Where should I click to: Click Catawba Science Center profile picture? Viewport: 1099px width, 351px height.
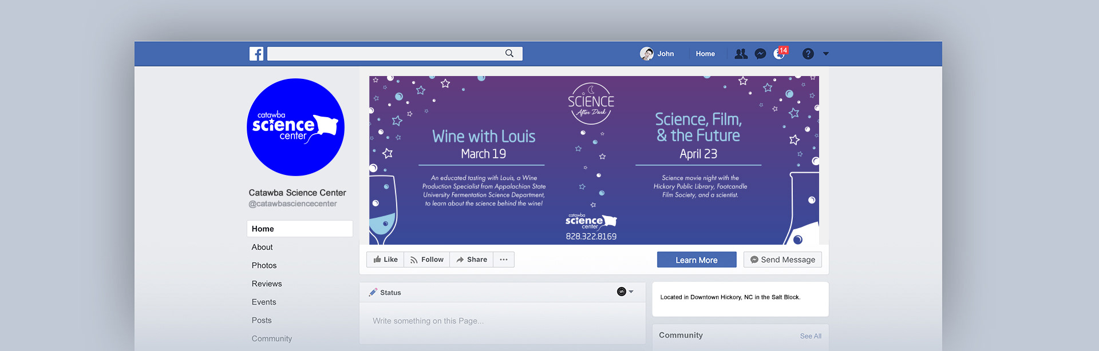295,127
